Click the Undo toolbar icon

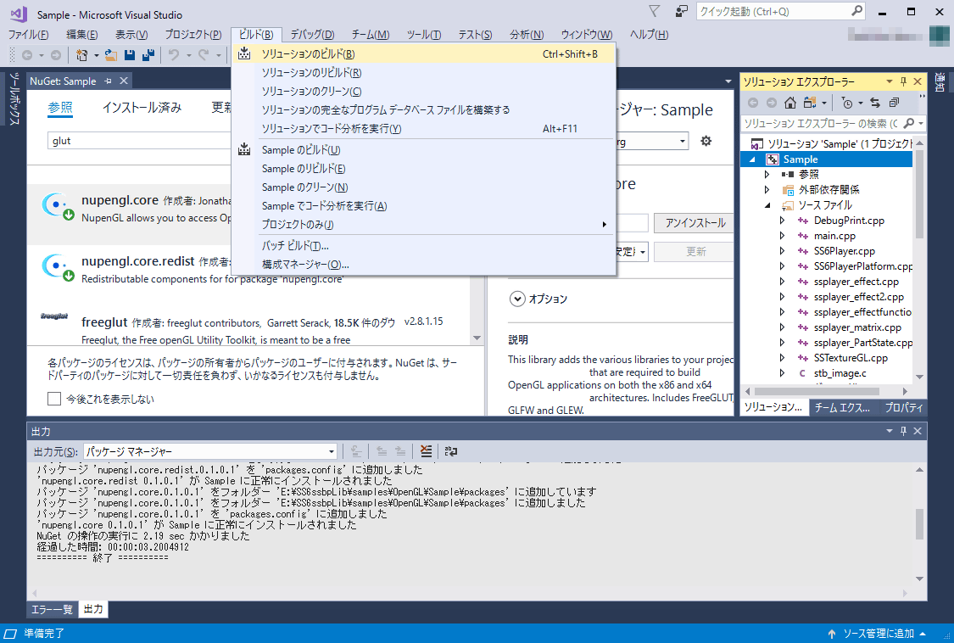pyautogui.click(x=174, y=55)
